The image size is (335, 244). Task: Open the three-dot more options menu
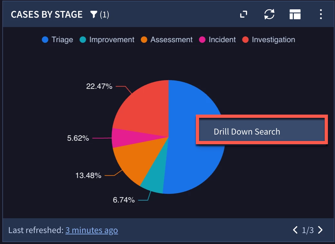321,14
